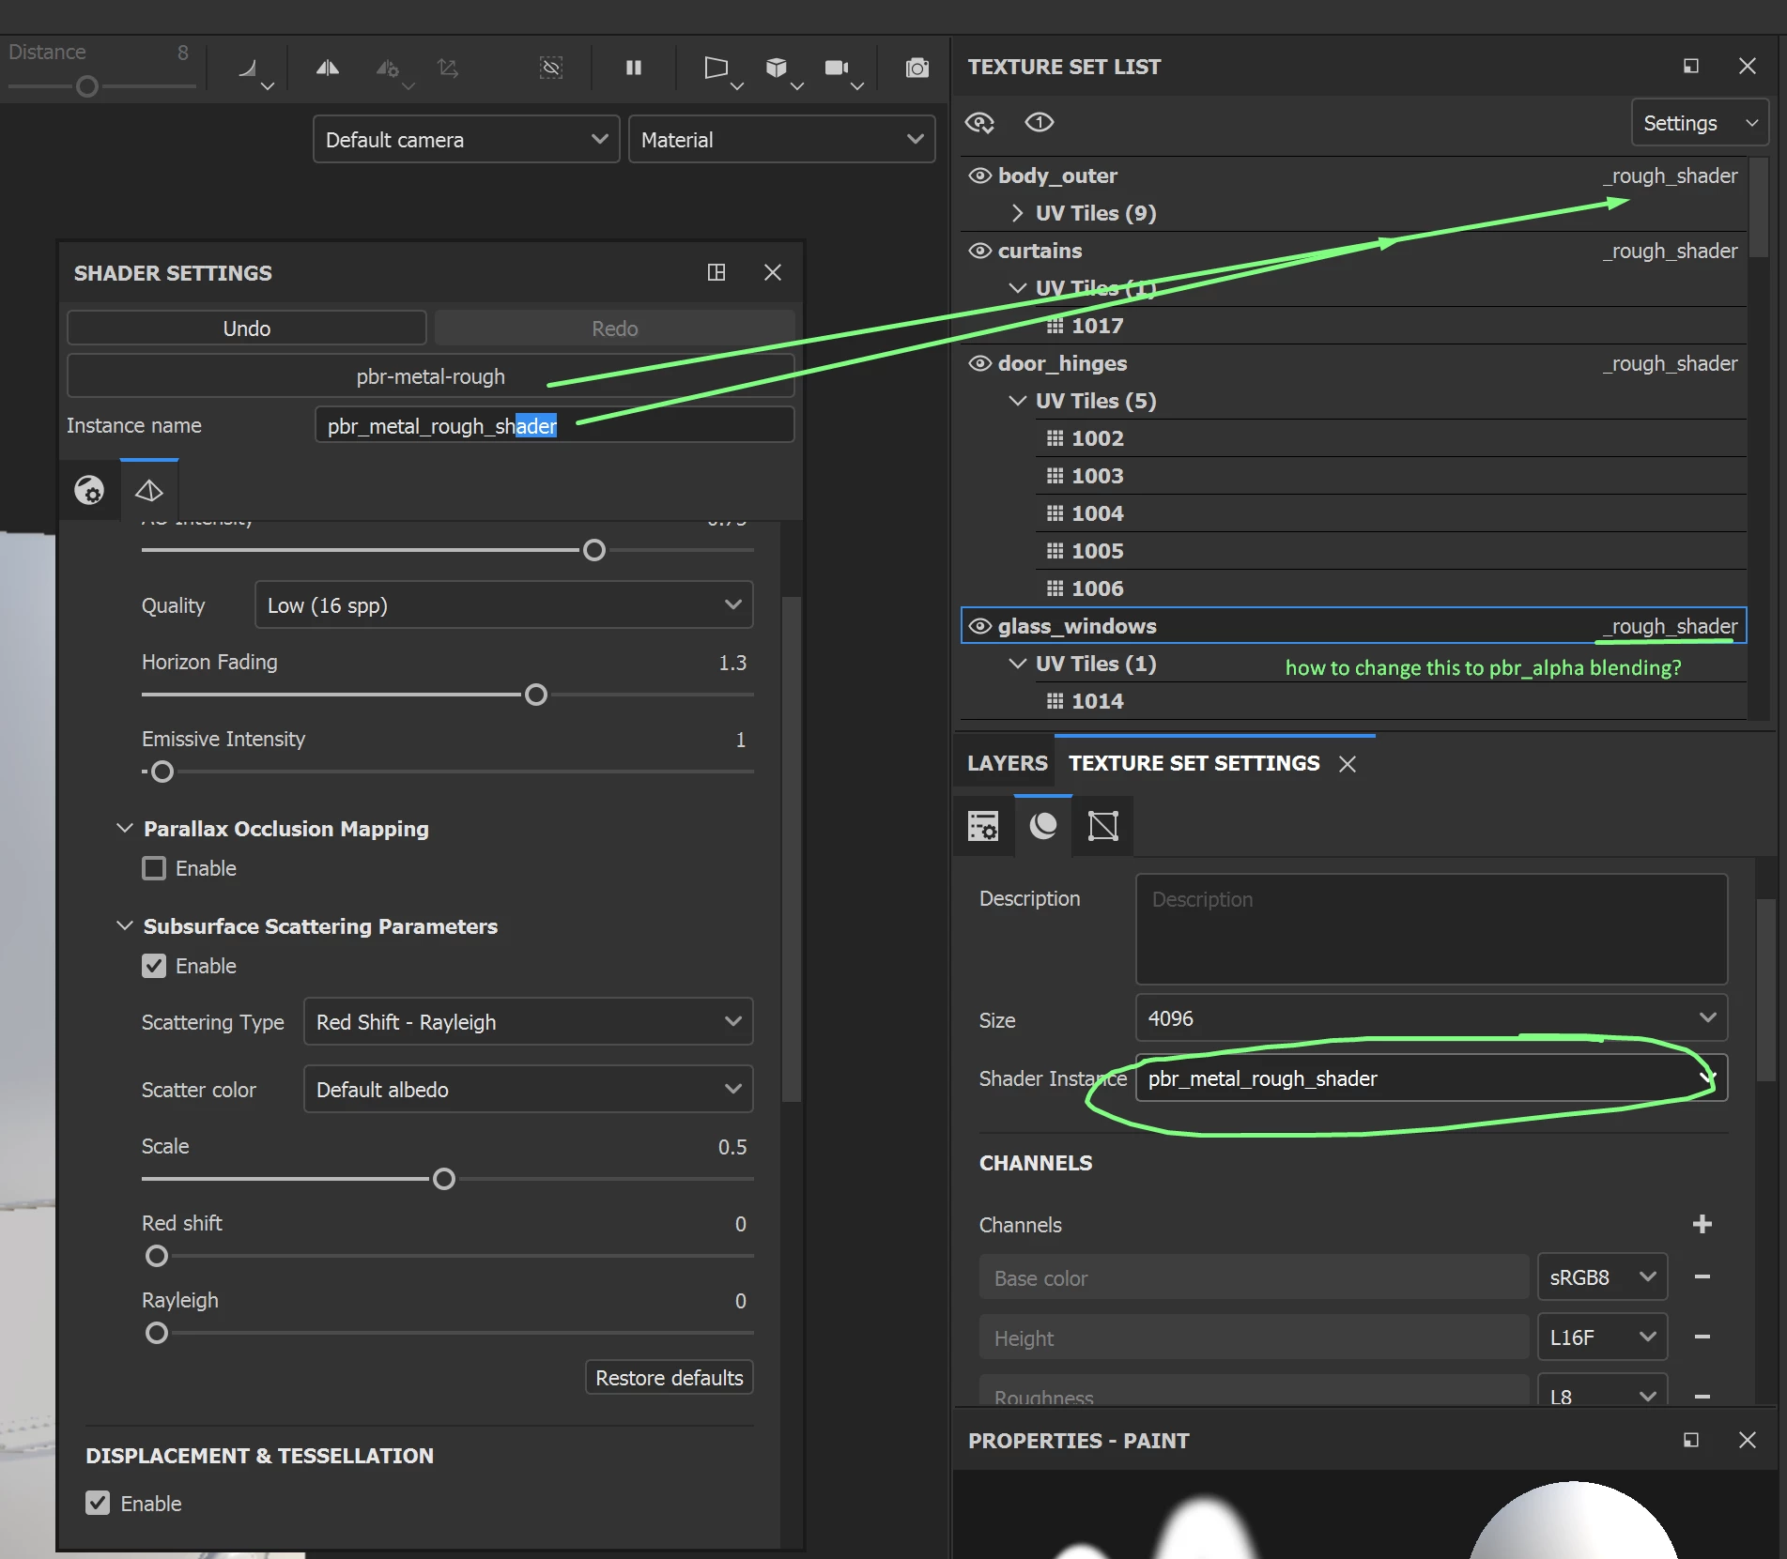Image resolution: width=1787 pixels, height=1559 pixels.
Task: Close the Texture Set Settings tab
Action: (1348, 764)
